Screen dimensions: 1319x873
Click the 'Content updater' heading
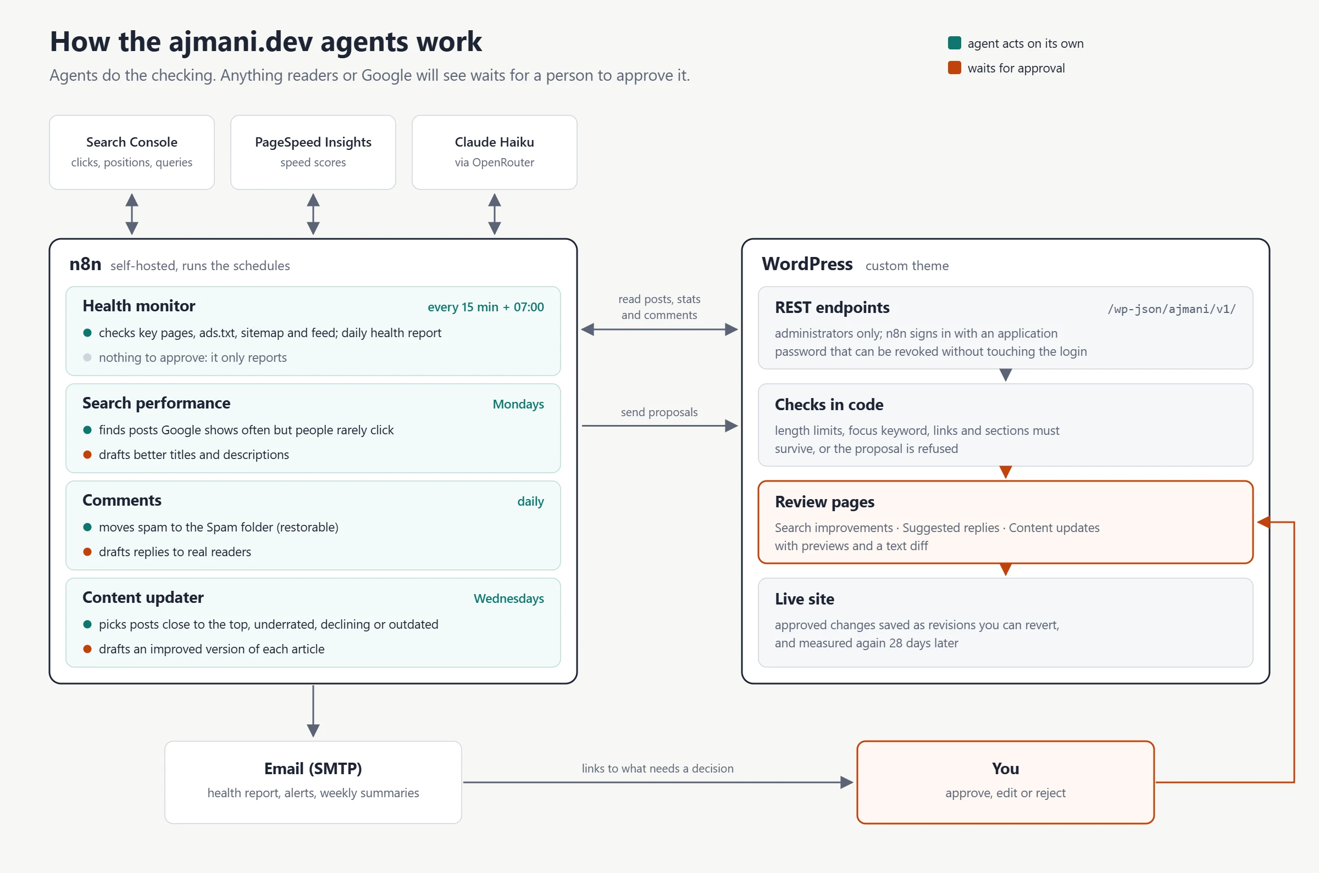[143, 597]
